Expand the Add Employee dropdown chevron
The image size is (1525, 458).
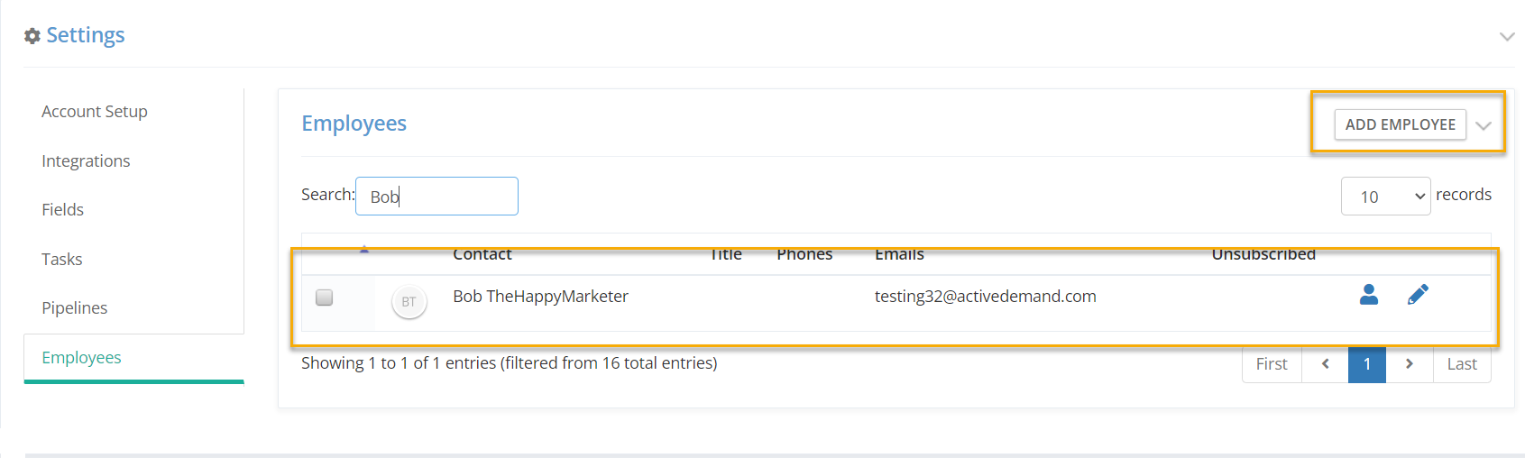(x=1484, y=125)
